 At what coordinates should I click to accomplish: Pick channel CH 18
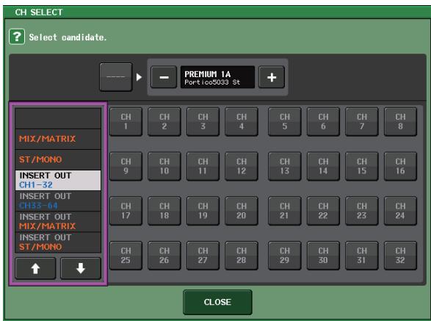(164, 211)
